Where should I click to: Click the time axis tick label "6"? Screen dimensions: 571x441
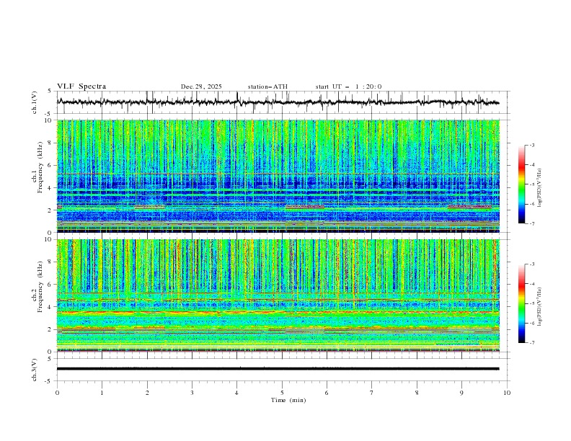point(327,393)
